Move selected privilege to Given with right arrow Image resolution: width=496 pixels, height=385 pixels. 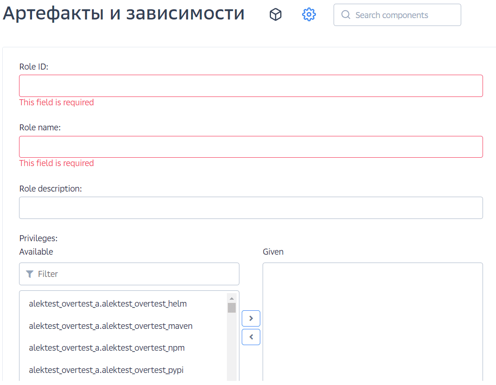pos(251,318)
